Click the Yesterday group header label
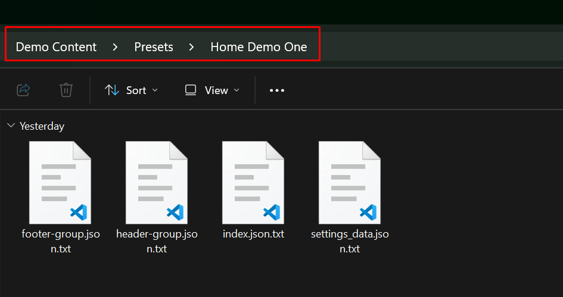 tap(42, 126)
